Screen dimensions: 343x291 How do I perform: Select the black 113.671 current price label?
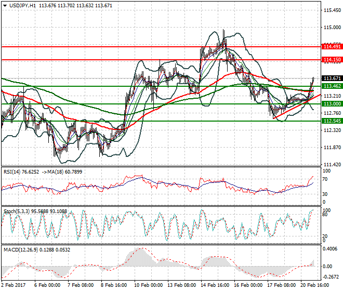(332, 78)
